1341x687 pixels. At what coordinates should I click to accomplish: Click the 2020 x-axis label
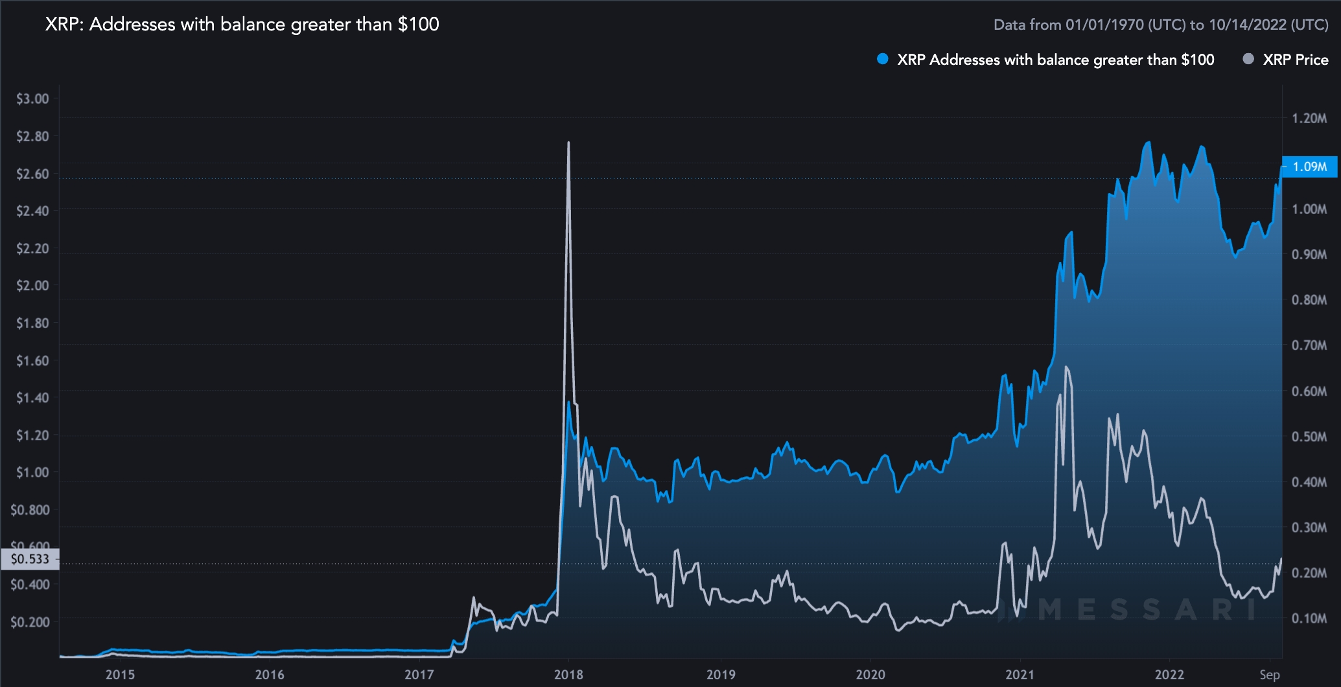pyautogui.click(x=870, y=675)
